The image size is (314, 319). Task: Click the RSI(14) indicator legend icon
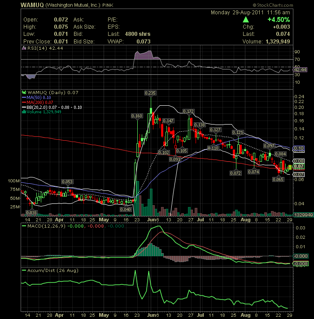pyautogui.click(x=24, y=48)
